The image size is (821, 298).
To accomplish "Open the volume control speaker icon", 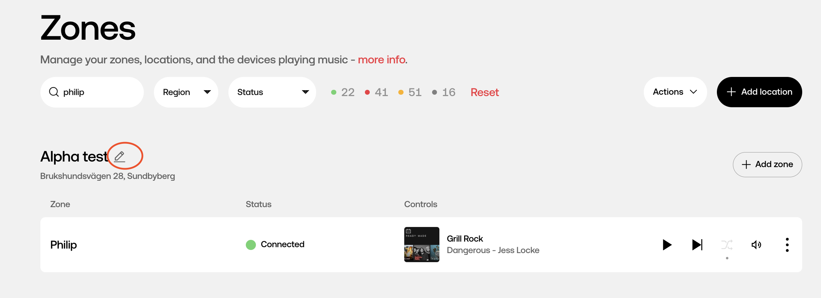I will 756,245.
